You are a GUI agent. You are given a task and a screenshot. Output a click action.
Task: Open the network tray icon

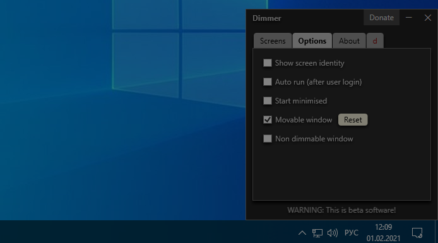coord(317,233)
